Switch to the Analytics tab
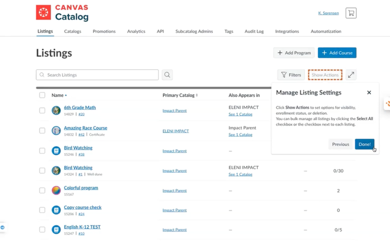This screenshot has width=390, height=242. 136,32
